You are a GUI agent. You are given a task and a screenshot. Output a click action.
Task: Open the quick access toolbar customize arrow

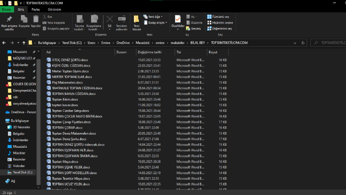coord(21,3)
